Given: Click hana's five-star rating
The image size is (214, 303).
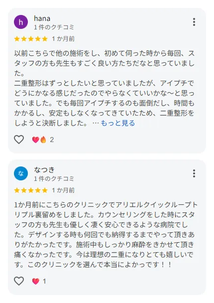Looking at the screenshot, I should [x=31, y=39].
